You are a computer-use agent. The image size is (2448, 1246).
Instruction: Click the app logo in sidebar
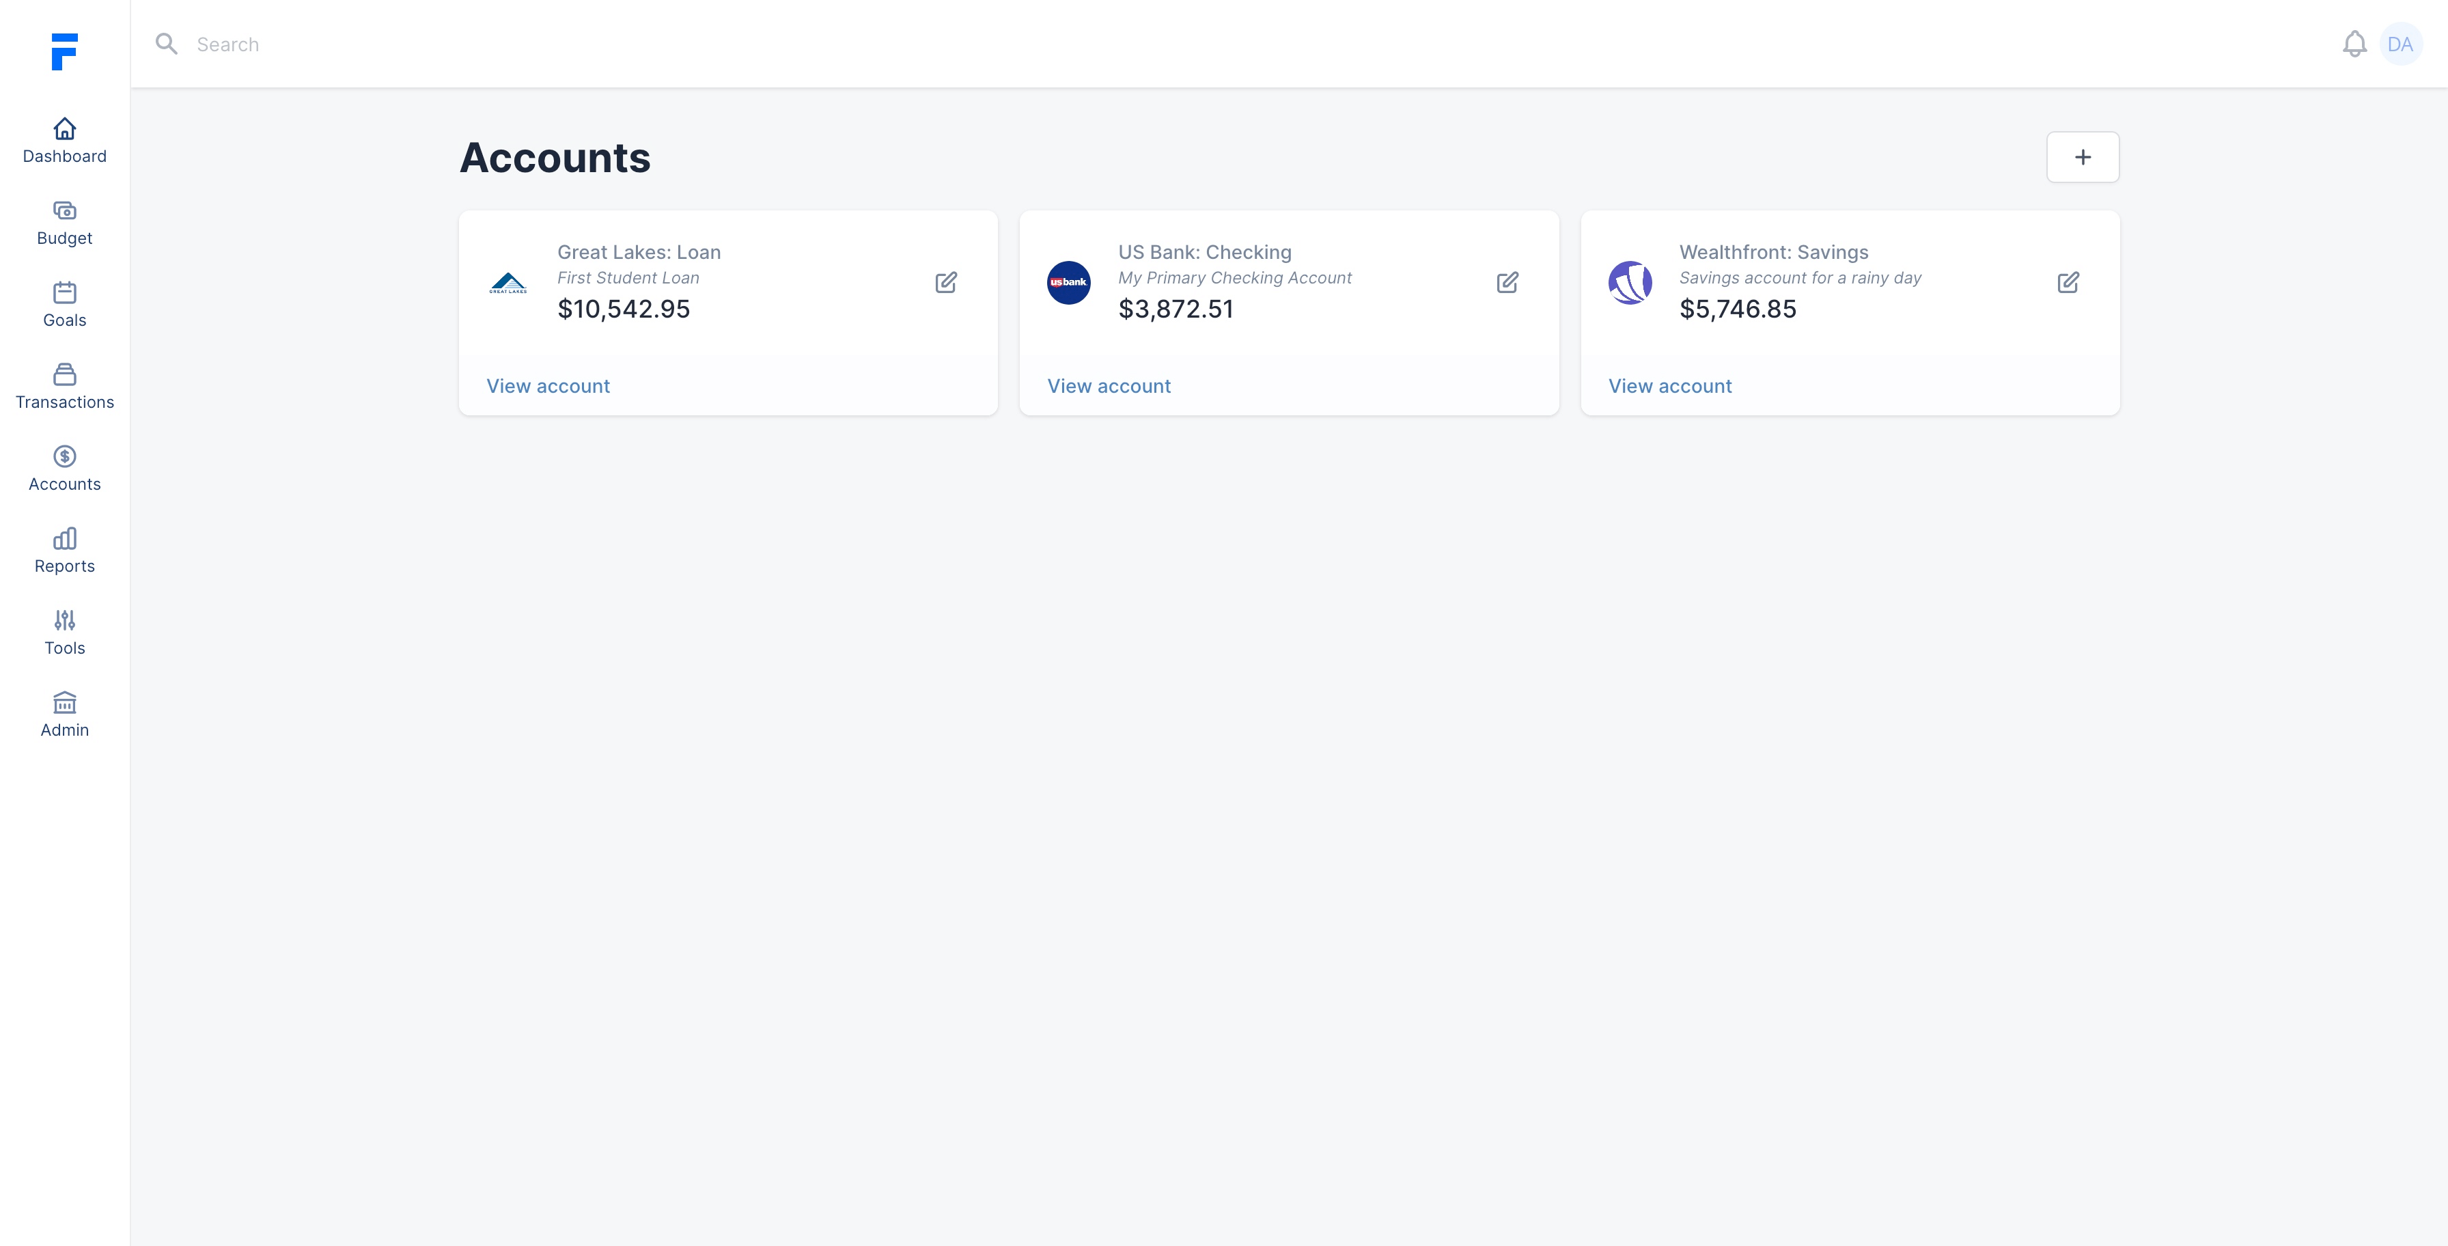pos(65,51)
